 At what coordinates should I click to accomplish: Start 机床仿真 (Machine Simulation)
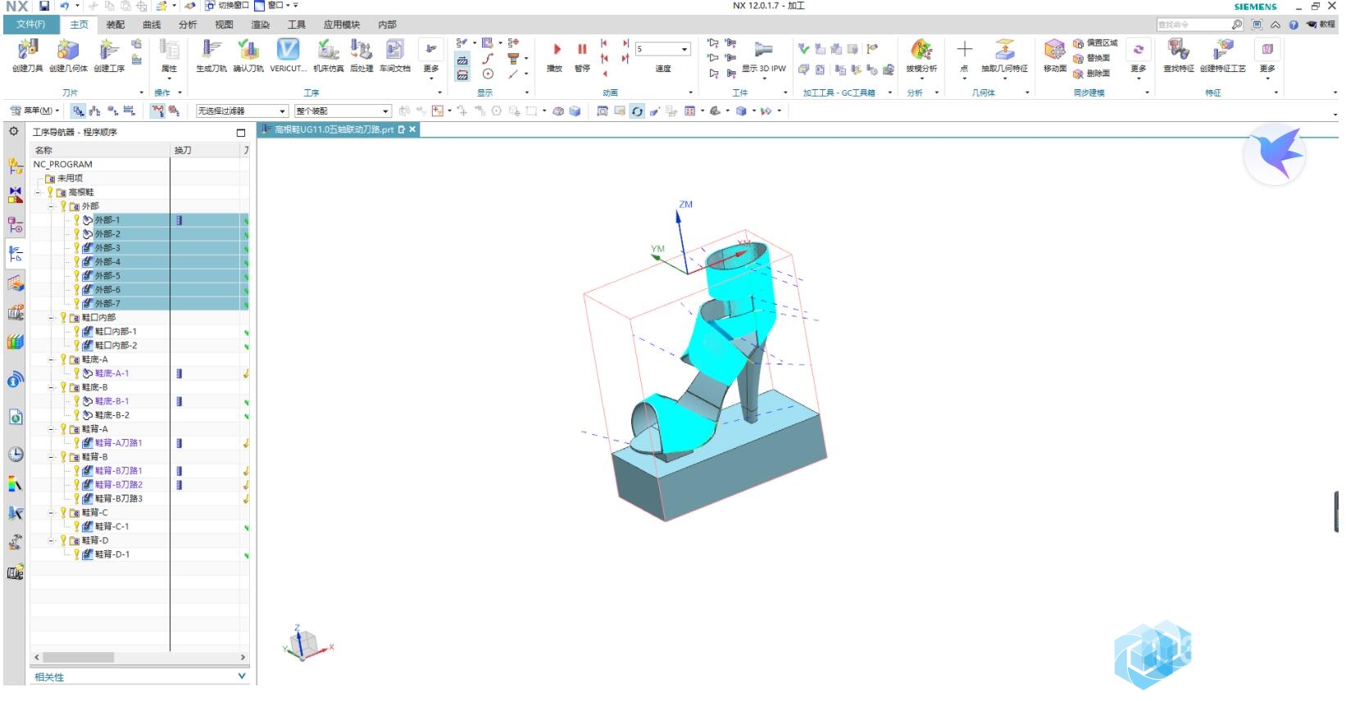point(329,55)
